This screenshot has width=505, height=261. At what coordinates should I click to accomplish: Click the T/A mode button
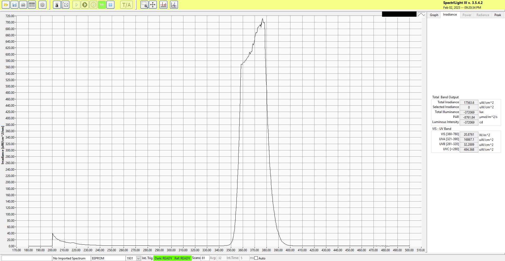click(x=127, y=5)
